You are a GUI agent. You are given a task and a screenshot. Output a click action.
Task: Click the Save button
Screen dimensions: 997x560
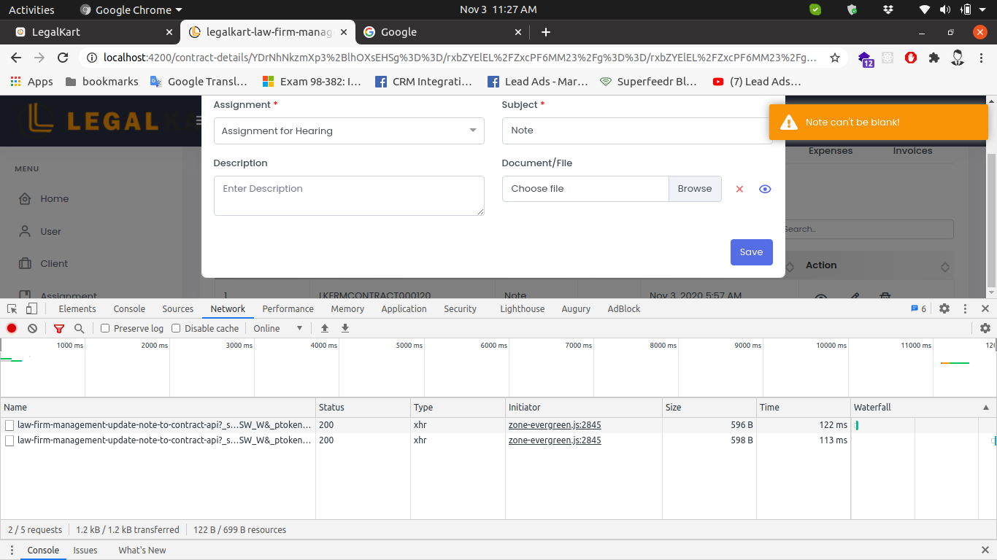pyautogui.click(x=751, y=252)
